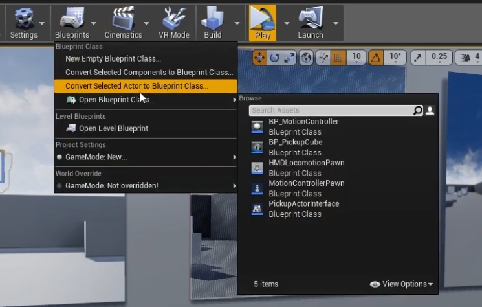Click the Search Assets field
The width and height of the screenshot is (482, 307).
(331, 110)
